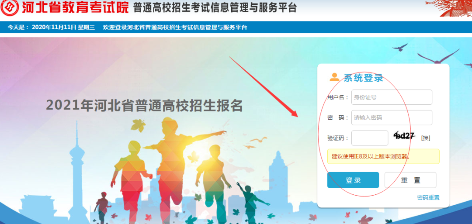Click the 系统登录 heading text

364,78
